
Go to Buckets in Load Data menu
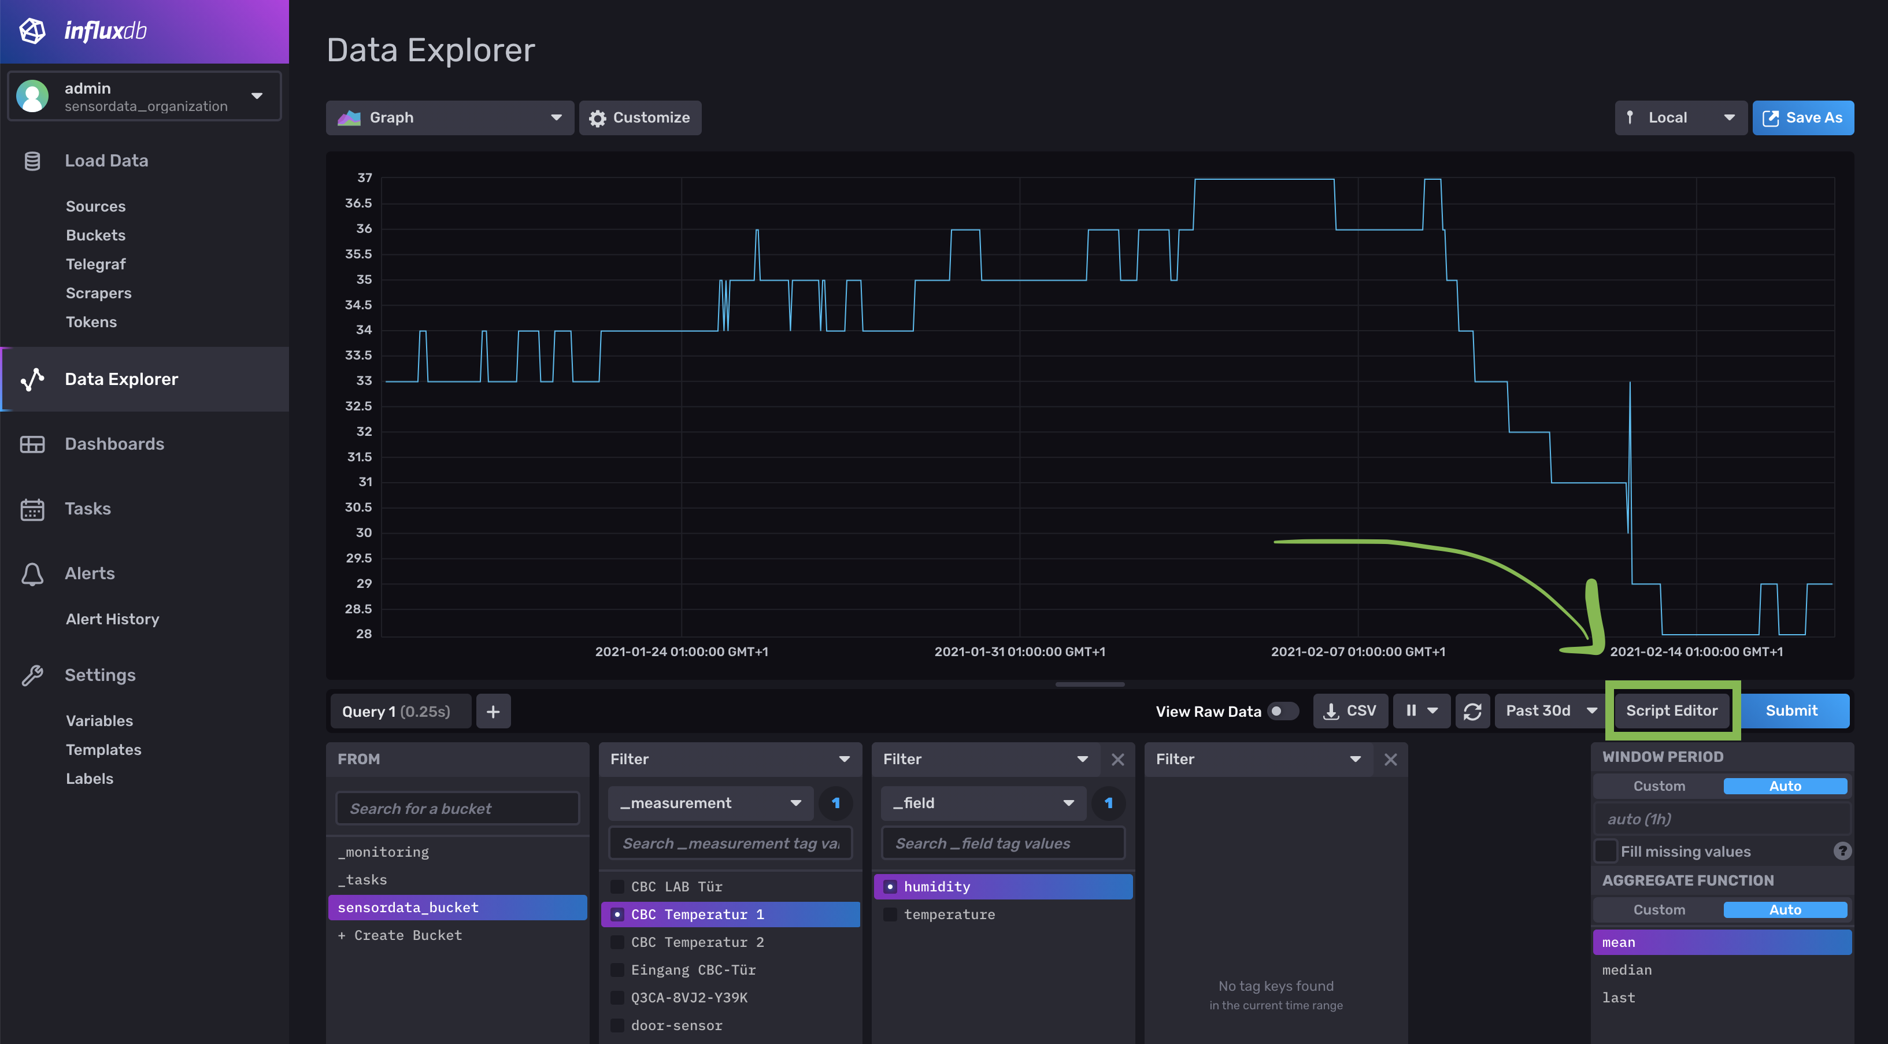(x=95, y=235)
